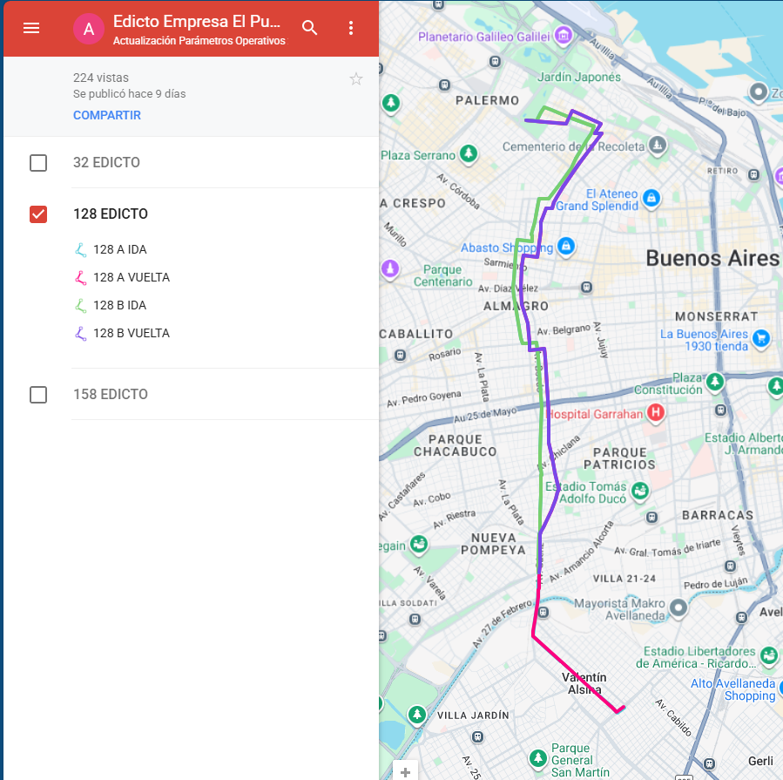
Task: Click the purple 128 B VUELTA line icon
Action: (x=80, y=333)
